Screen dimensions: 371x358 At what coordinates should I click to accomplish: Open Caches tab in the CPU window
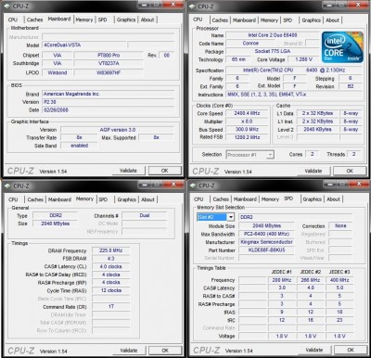pyautogui.click(x=220, y=20)
